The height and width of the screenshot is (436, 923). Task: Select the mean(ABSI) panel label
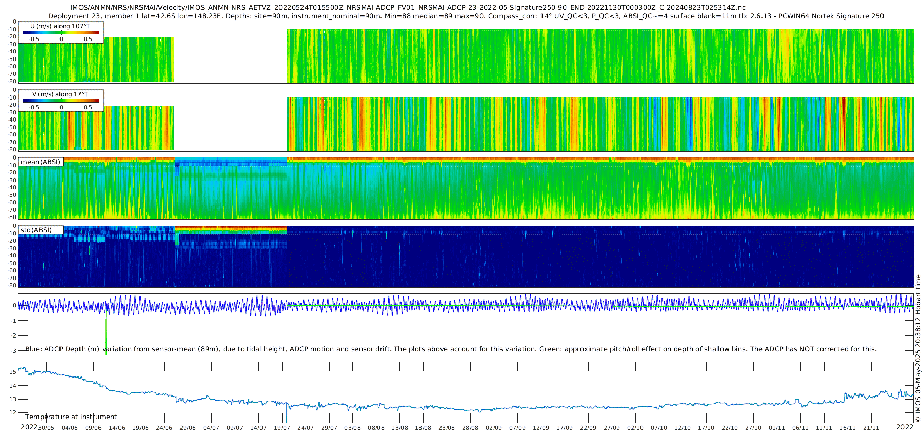pyautogui.click(x=41, y=162)
